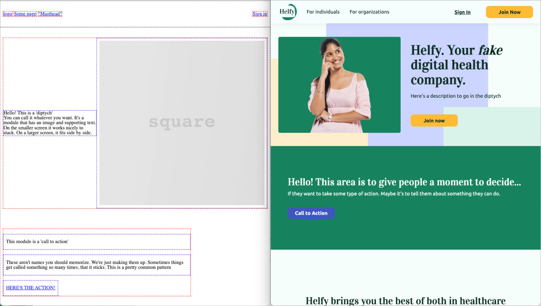Click 'Here's a description to go in the diptych'

point(456,96)
